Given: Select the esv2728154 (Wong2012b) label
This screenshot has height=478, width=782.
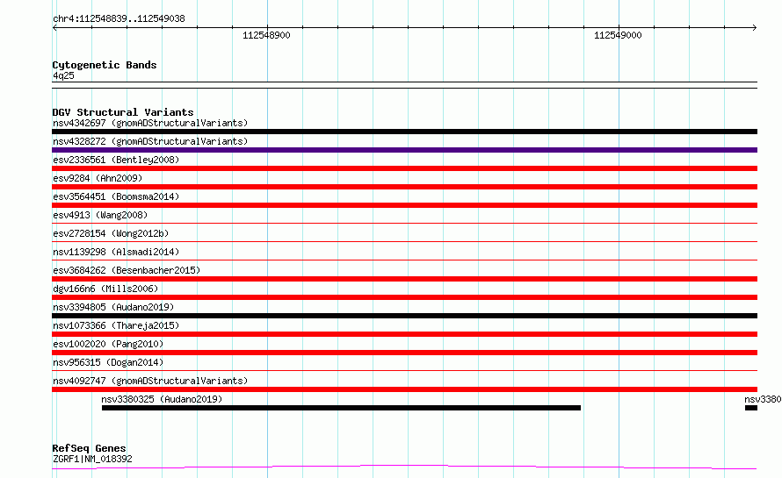Looking at the screenshot, I should click(x=111, y=233).
